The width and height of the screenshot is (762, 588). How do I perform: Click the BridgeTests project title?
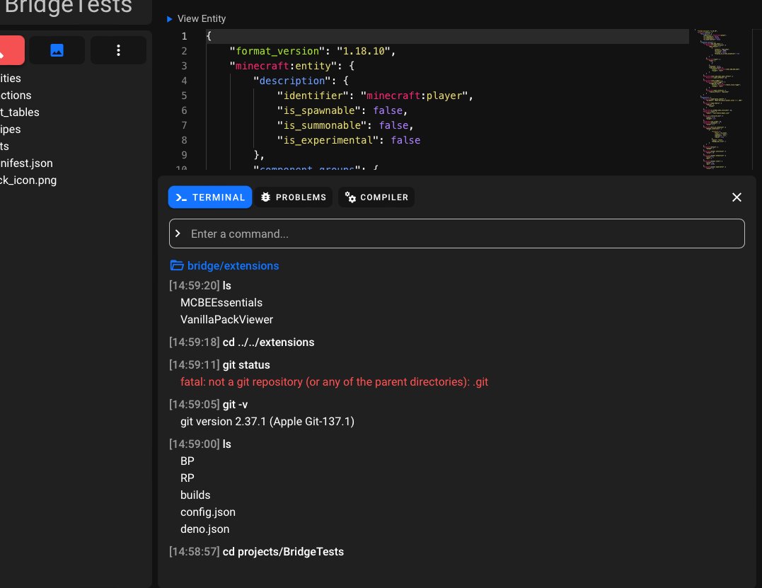pyautogui.click(x=68, y=7)
